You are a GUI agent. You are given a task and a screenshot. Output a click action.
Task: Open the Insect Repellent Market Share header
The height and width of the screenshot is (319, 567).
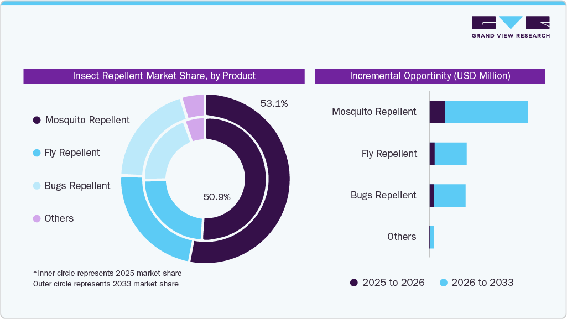pos(164,76)
